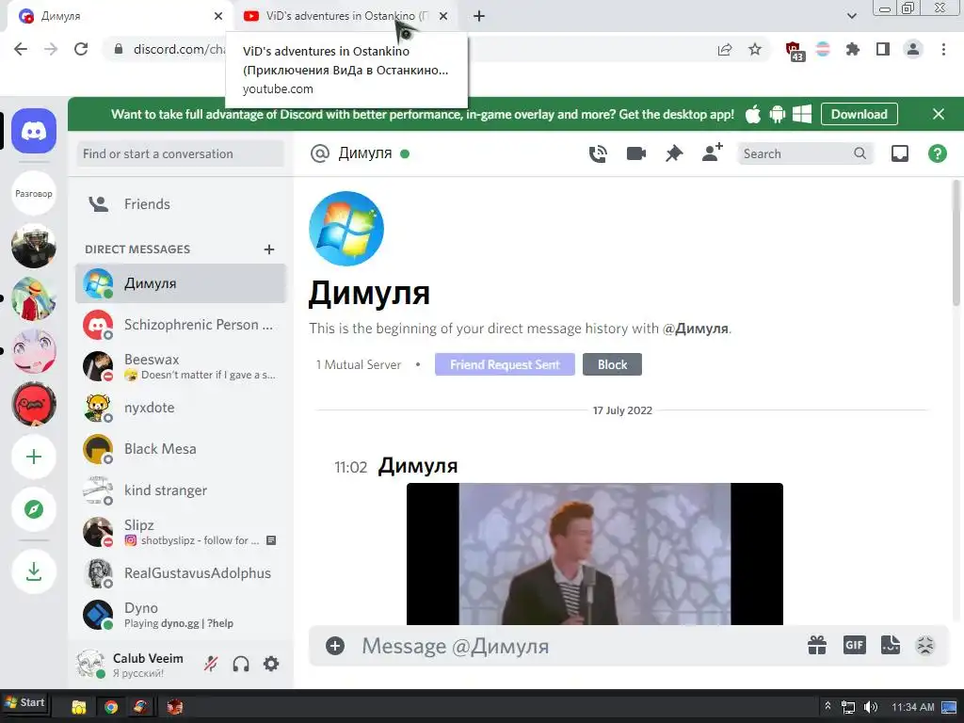Open the emoji picker

tap(925, 646)
